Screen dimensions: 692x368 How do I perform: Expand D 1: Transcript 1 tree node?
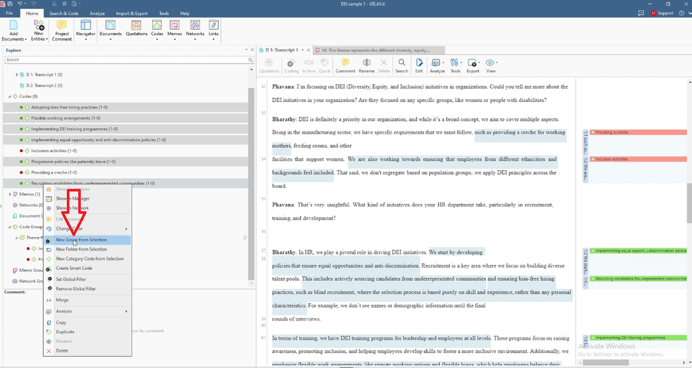coord(17,74)
